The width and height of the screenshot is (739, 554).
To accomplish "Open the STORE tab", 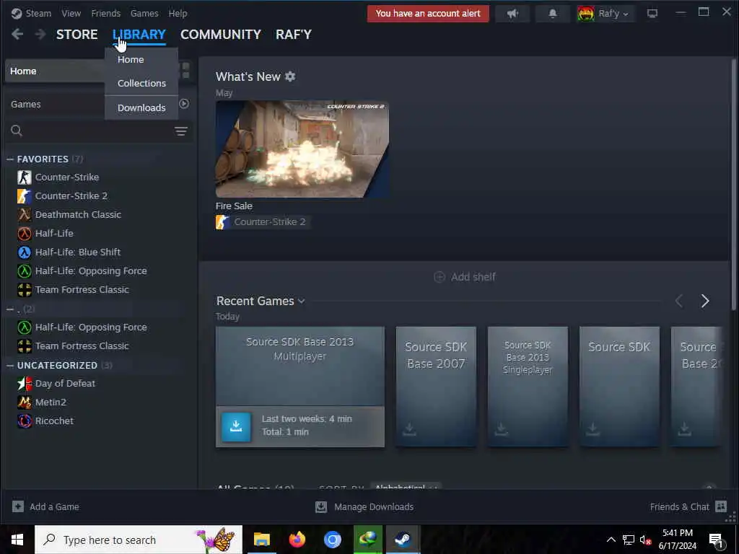I will 76,35.
